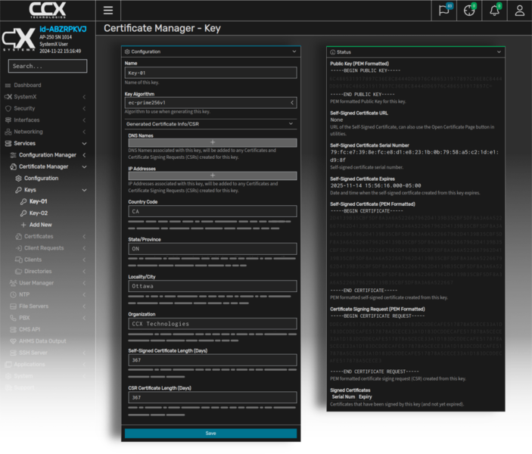Image resolution: width=532 pixels, height=454 pixels.
Task: Open the Client Requests menu item
Action: pyautogui.click(x=44, y=248)
